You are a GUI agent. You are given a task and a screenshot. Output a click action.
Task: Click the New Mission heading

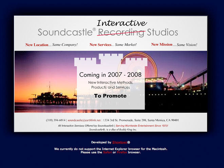point(162,44)
